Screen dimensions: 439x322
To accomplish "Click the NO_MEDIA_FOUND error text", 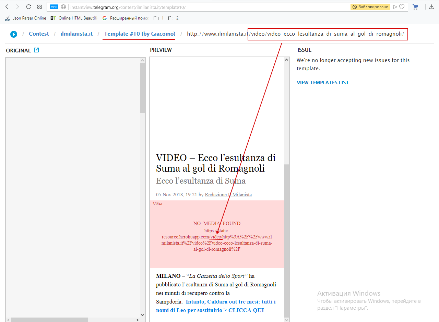I will 217,223.
